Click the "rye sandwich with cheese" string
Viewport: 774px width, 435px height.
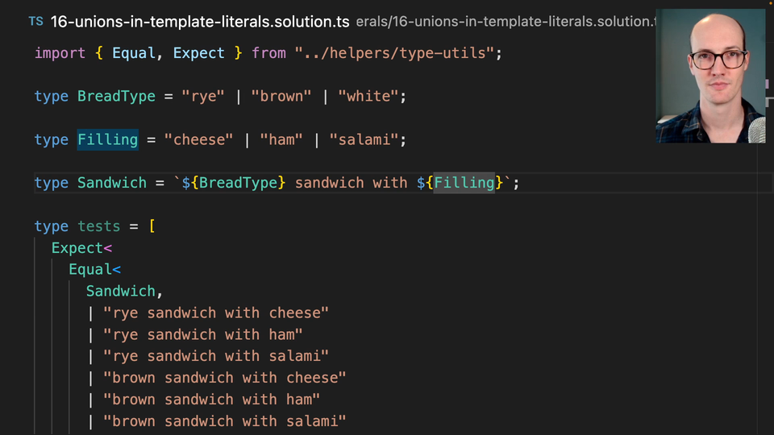216,313
